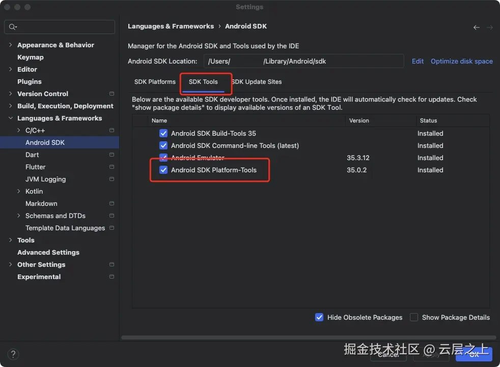
Task: Toggle the Android Emulator checkbox
Action: [x=163, y=157]
